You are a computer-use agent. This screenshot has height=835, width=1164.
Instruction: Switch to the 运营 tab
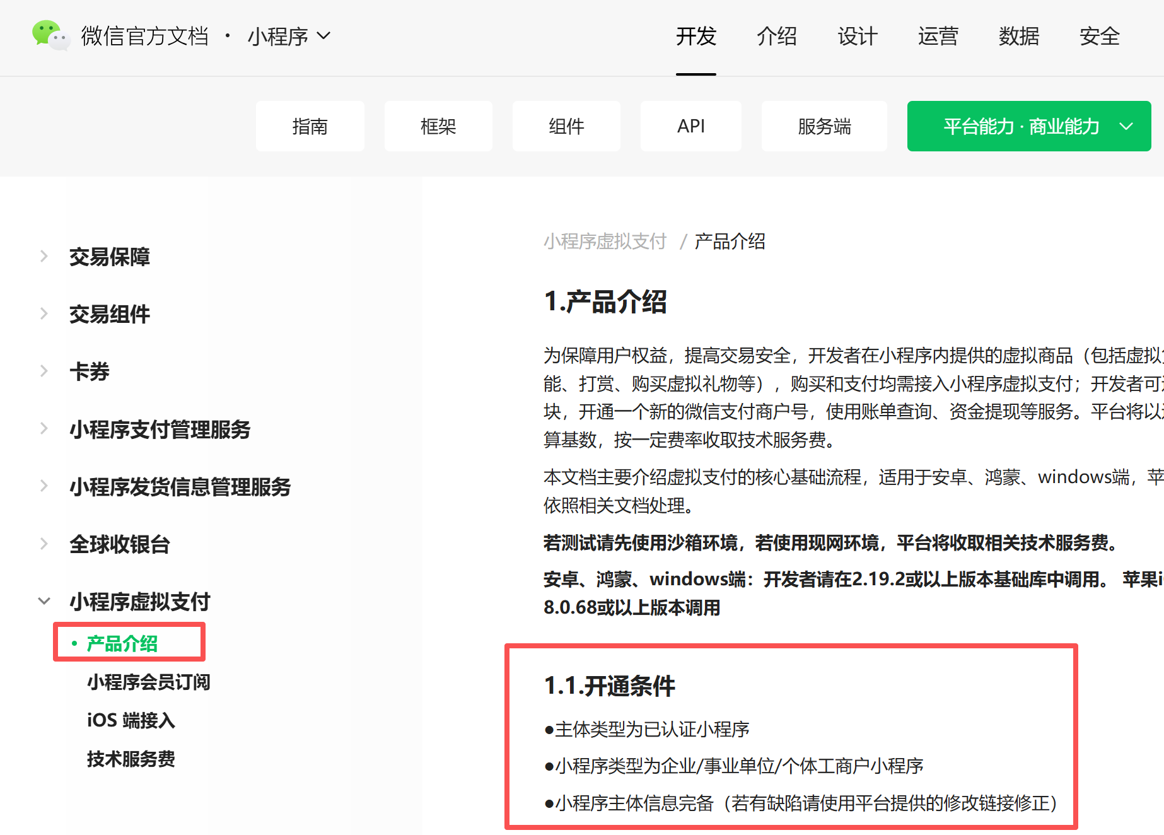tap(938, 36)
